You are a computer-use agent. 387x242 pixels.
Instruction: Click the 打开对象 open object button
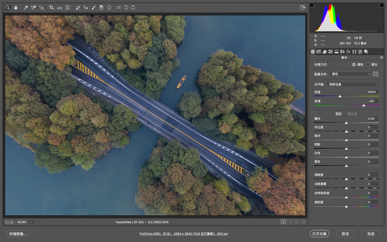[x=320, y=234]
